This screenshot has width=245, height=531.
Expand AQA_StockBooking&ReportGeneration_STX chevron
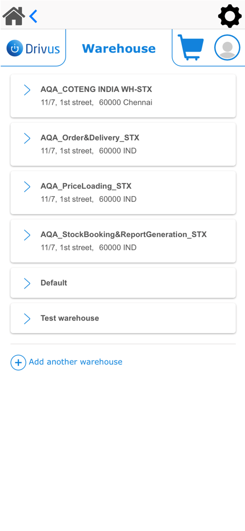pos(27,235)
